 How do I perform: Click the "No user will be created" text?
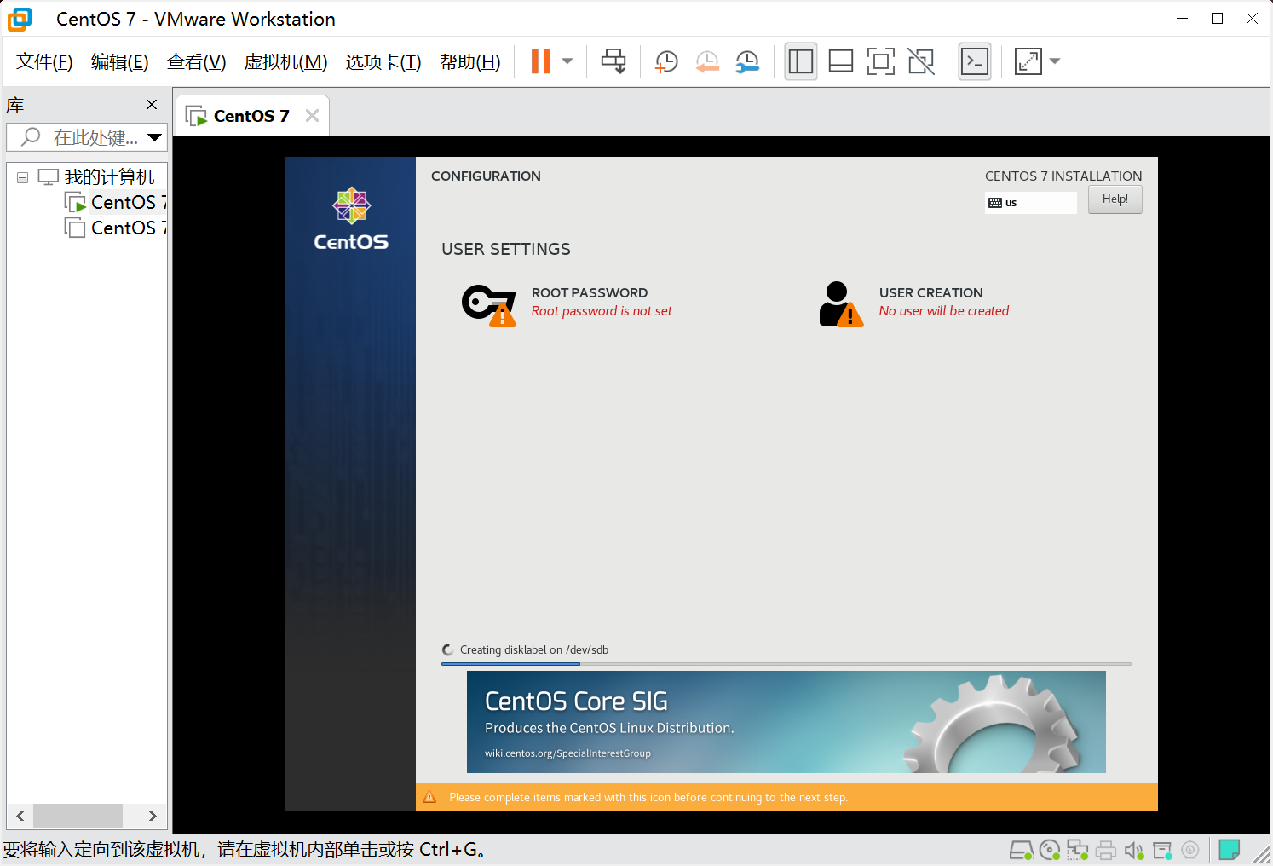(943, 311)
